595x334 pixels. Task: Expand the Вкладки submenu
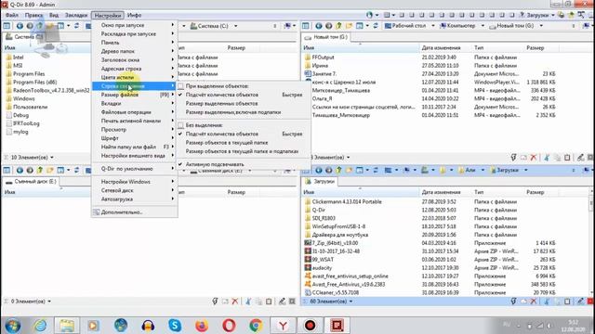tap(134, 103)
